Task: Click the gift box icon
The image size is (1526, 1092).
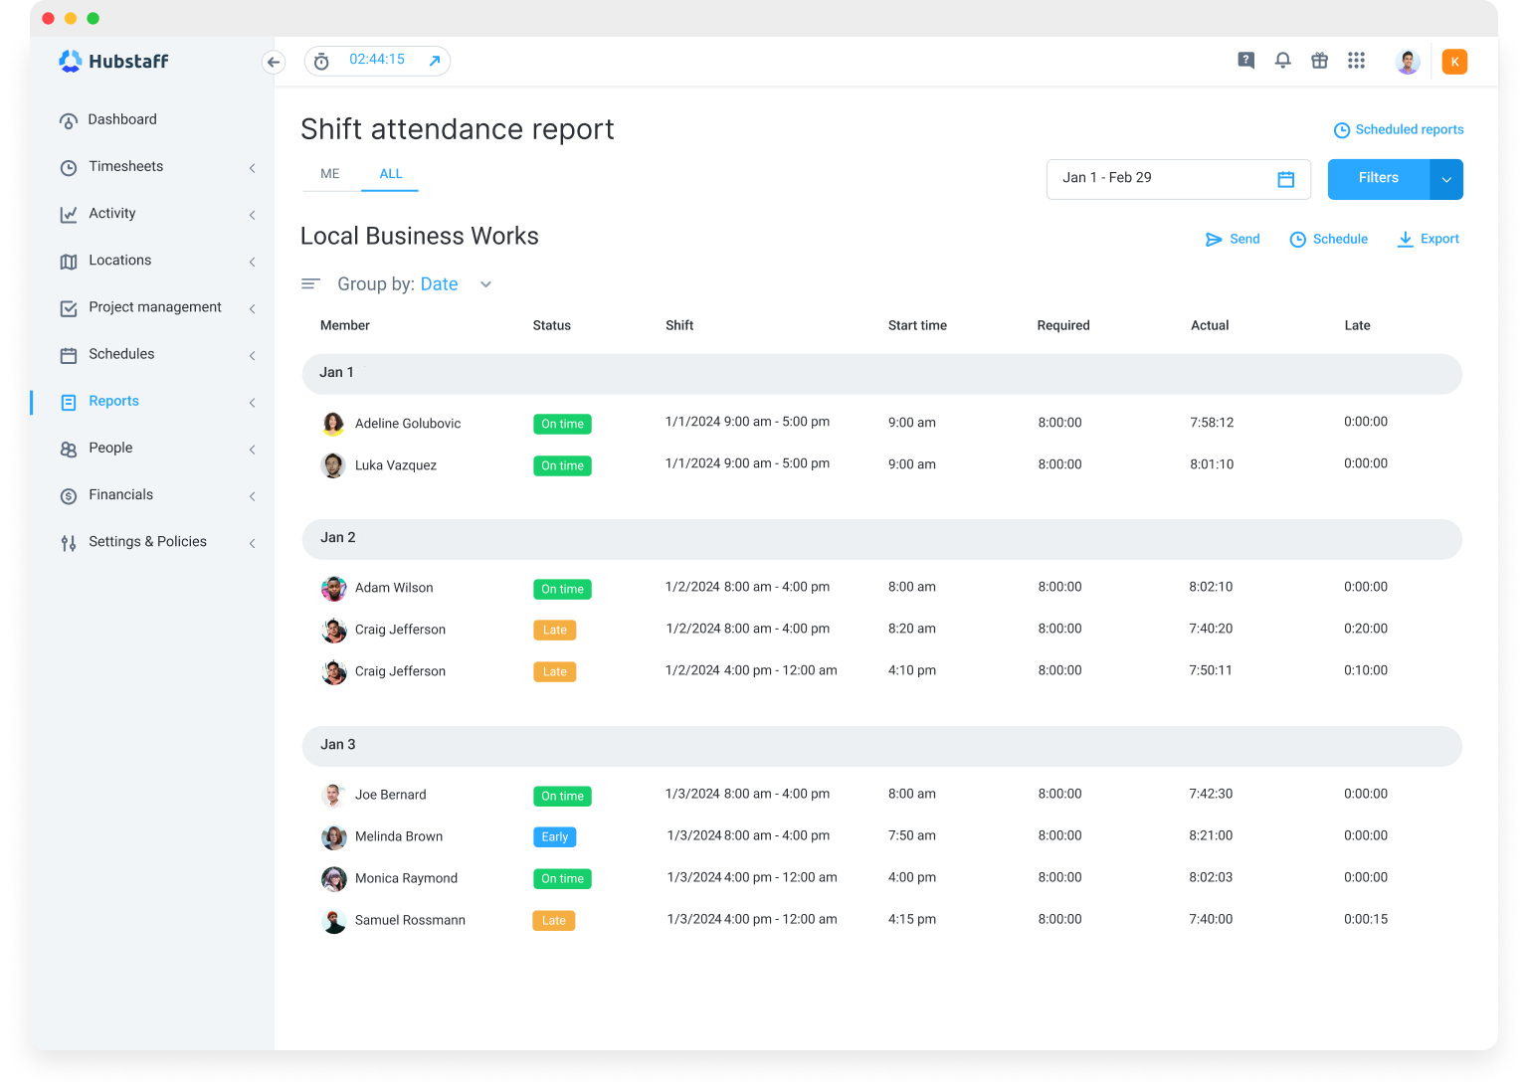Action: 1319,61
